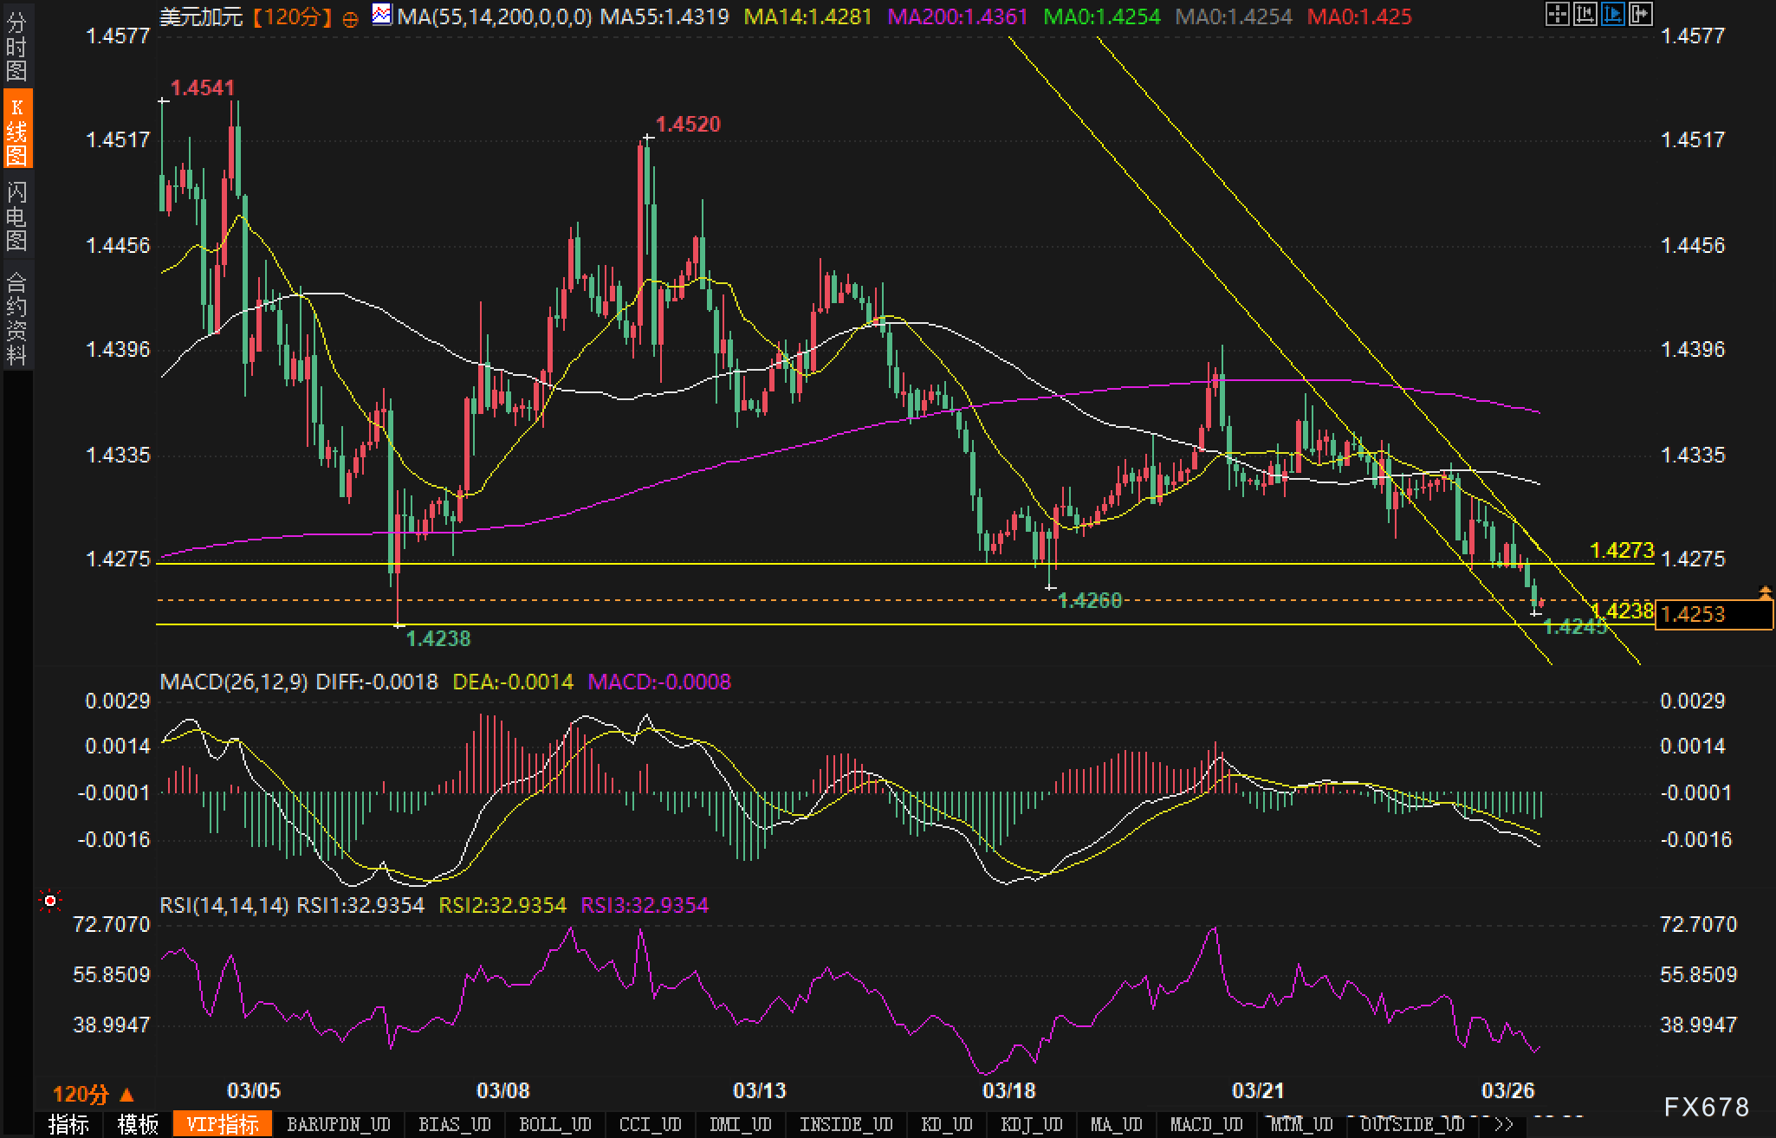Screen dimensions: 1776x1138
Task: Click the blue highlighted chart axis icon
Action: click(x=1612, y=15)
